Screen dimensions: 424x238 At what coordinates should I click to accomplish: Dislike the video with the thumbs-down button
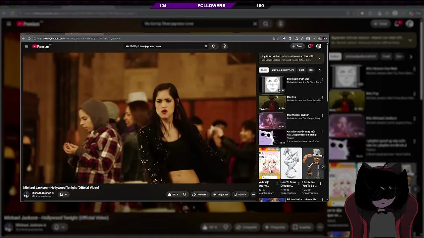tap(185, 194)
